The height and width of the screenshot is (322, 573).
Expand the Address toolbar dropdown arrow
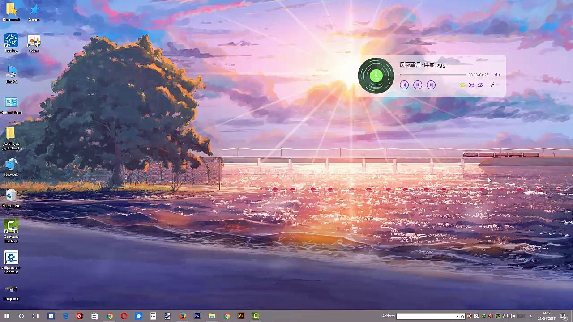457,316
